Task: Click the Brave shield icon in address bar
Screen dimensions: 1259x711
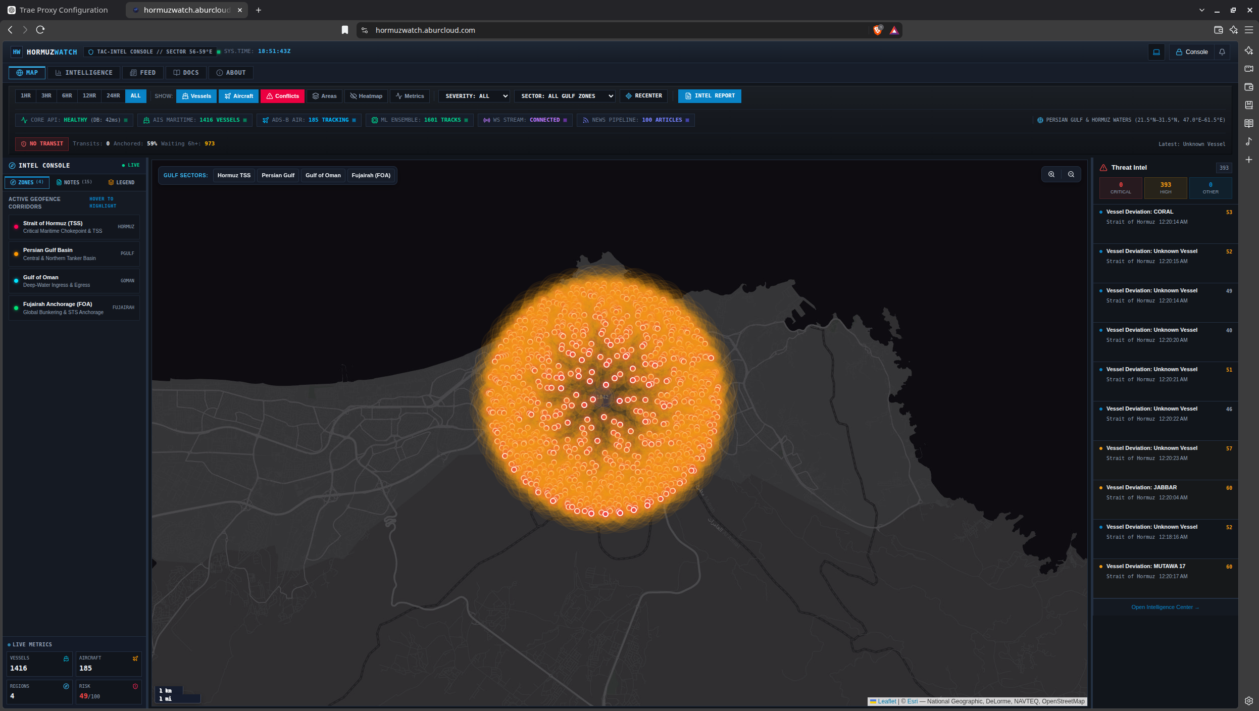Action: [x=878, y=30]
